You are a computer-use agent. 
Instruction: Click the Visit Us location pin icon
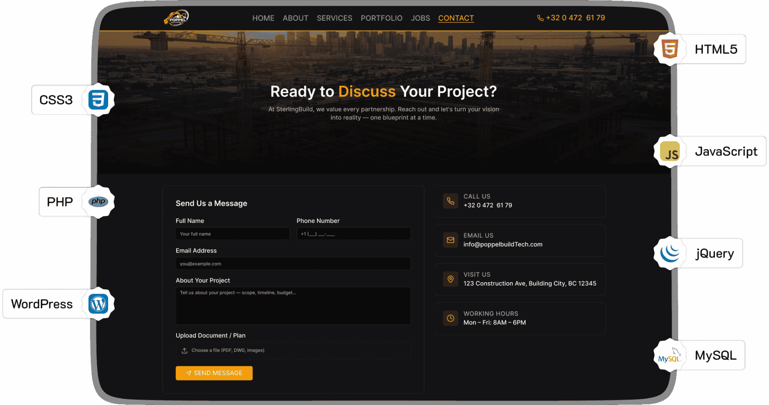[451, 279]
